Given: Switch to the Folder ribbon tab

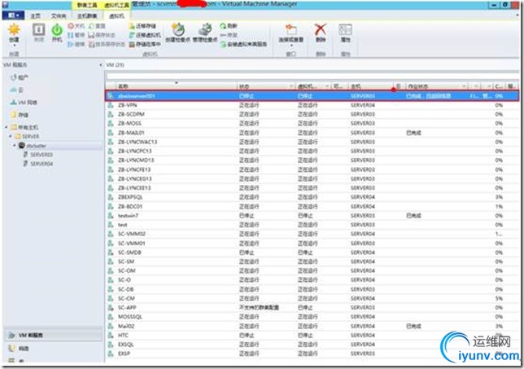Looking at the screenshot, I should click(59, 15).
